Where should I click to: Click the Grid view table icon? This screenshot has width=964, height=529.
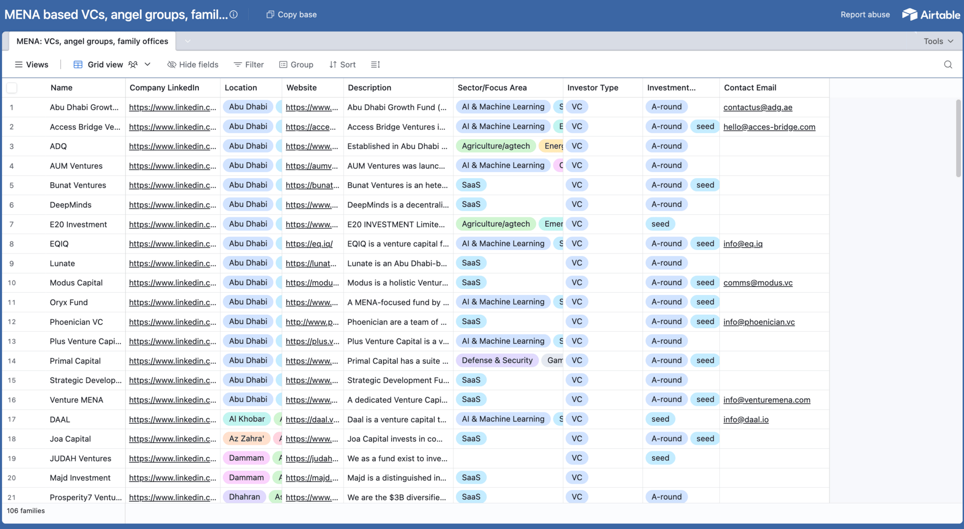coord(78,64)
